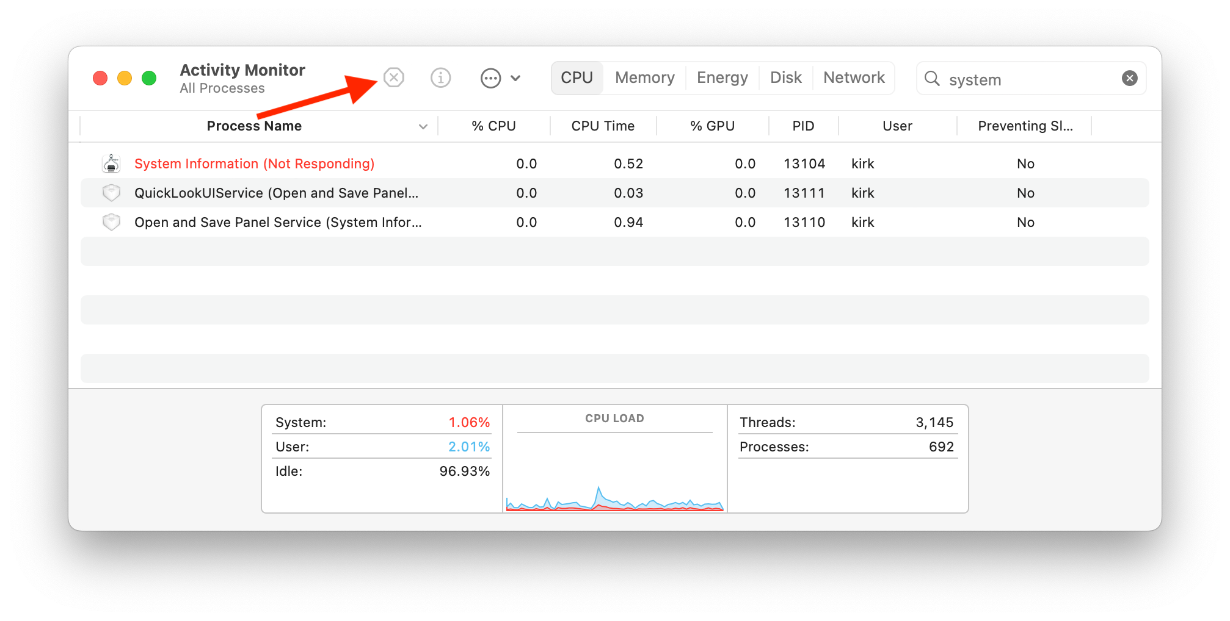Sort processes by PID column
Viewport: 1230px width, 621px height.
803,126
